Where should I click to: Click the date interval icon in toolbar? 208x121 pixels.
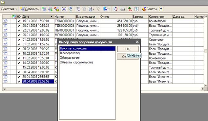click(x=64, y=9)
